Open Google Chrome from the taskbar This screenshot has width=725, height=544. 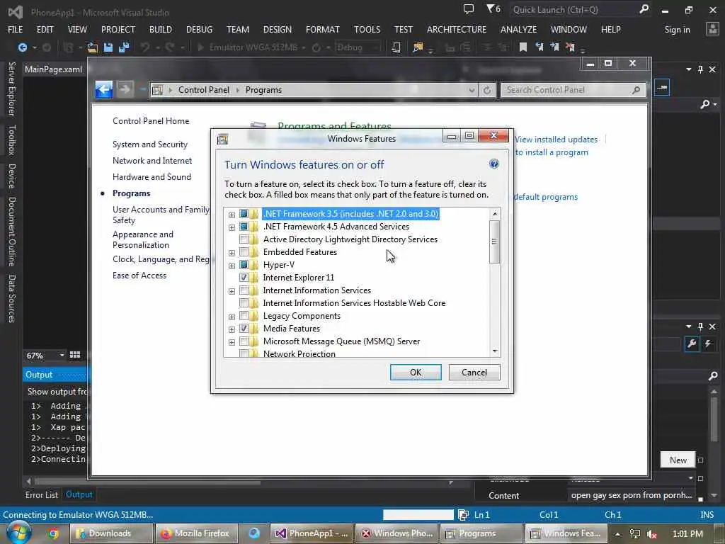[54, 533]
